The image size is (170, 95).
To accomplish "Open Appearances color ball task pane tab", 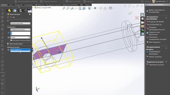I will pyautogui.click(x=142, y=30).
